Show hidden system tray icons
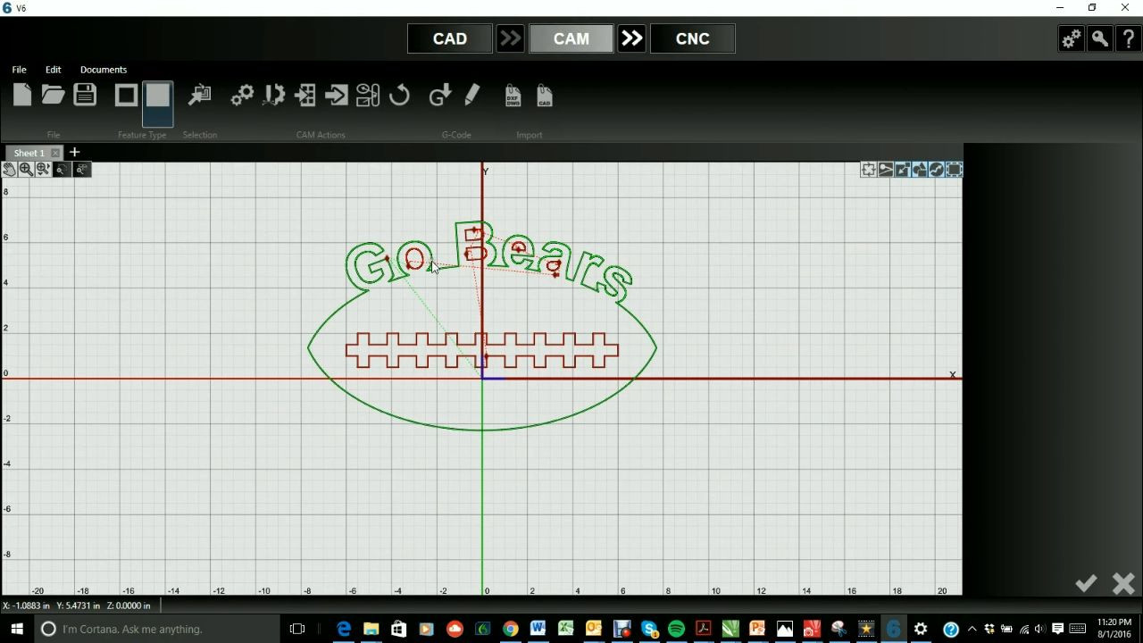The image size is (1143, 643). [972, 629]
